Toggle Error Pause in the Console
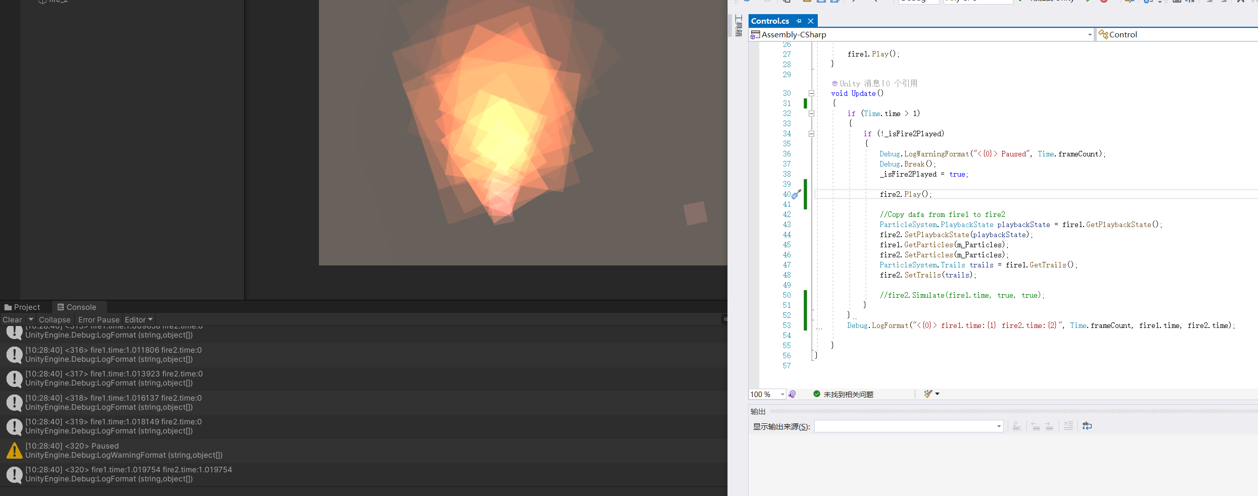Image resolution: width=1258 pixels, height=496 pixels. [x=99, y=319]
